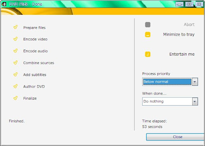The image size is (205, 146).
Task: Maximize the DVD Flick window
Action: pos(189,4)
